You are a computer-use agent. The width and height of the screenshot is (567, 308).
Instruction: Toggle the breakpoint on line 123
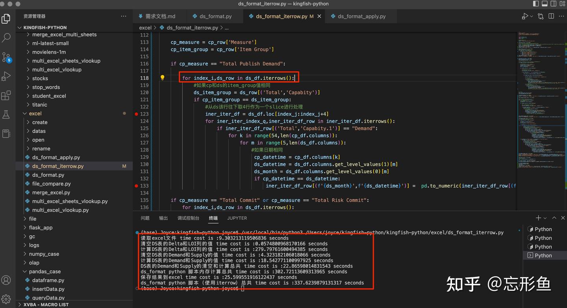click(136, 114)
